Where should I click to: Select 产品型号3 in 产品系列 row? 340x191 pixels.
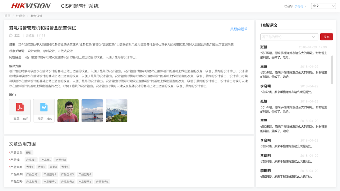tap(68, 174)
